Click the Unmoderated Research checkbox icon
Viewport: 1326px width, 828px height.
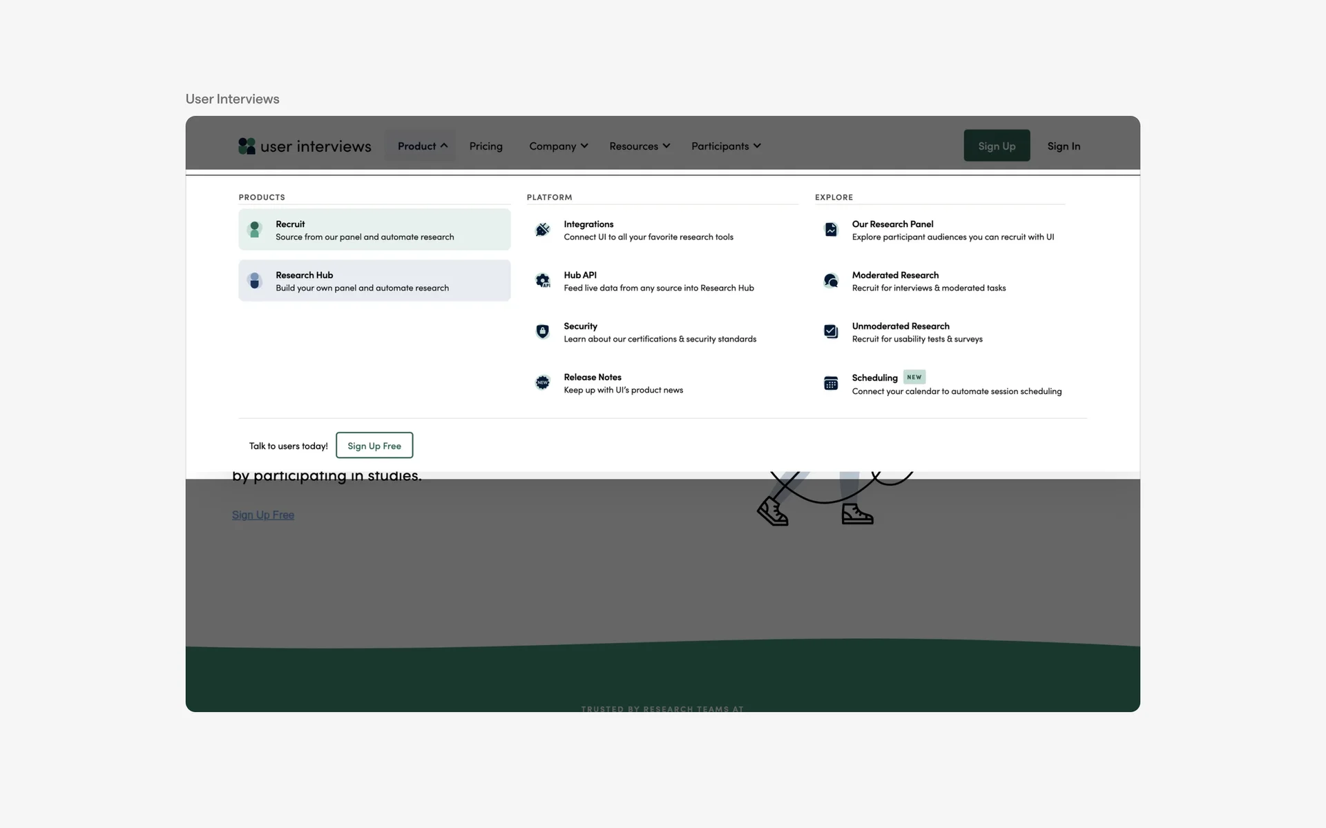pyautogui.click(x=831, y=331)
